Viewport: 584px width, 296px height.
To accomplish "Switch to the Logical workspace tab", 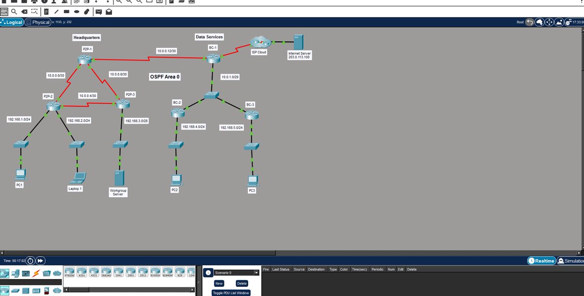I will click(12, 22).
